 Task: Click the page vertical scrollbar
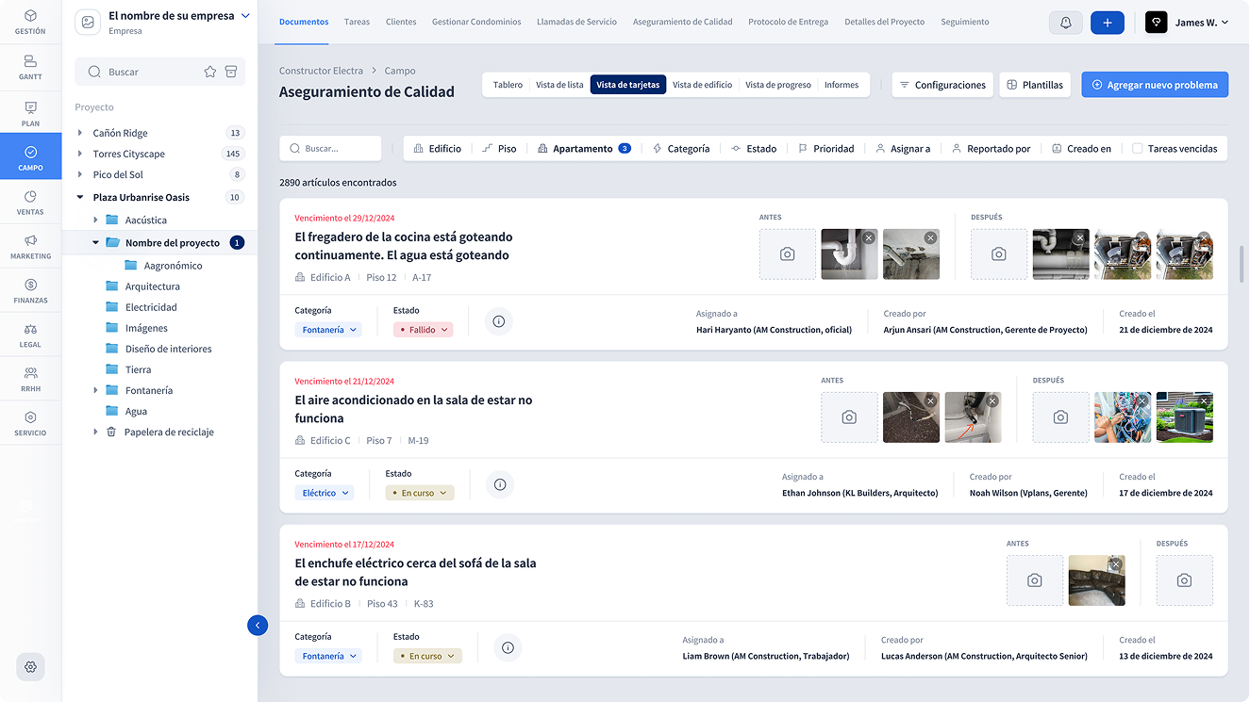tap(1242, 263)
